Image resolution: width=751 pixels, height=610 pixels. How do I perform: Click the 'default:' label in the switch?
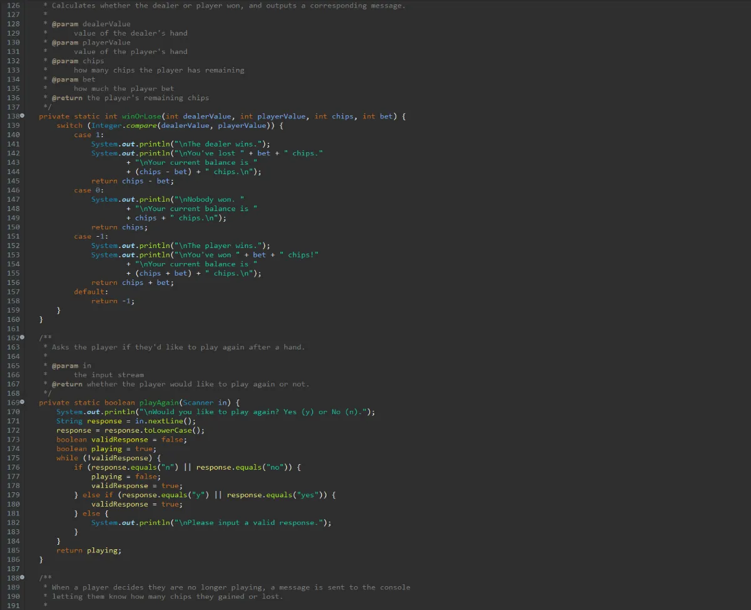tap(91, 292)
